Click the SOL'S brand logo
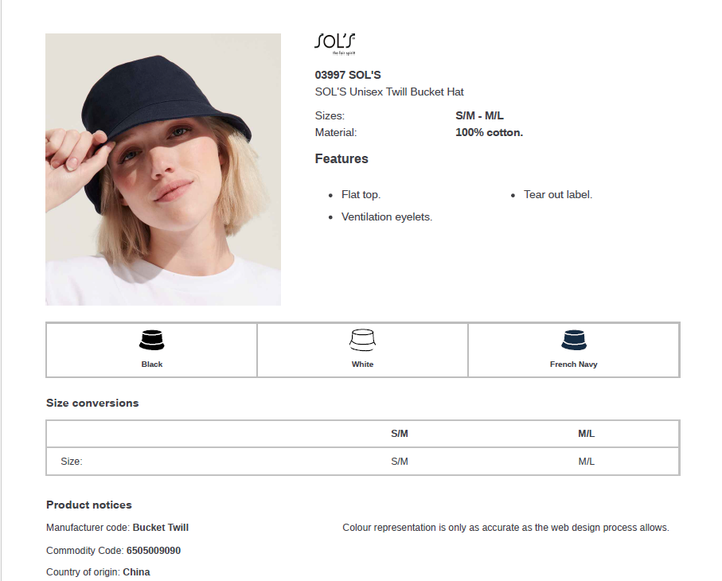Viewport: 722px width, 581px height. tap(335, 42)
